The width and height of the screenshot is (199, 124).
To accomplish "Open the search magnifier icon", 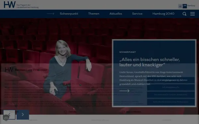I will [x=184, y=14].
